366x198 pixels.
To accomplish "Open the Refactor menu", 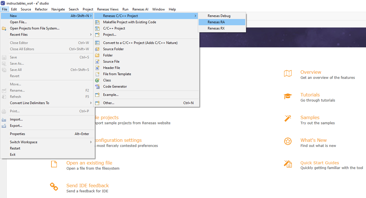I will click(x=41, y=9).
